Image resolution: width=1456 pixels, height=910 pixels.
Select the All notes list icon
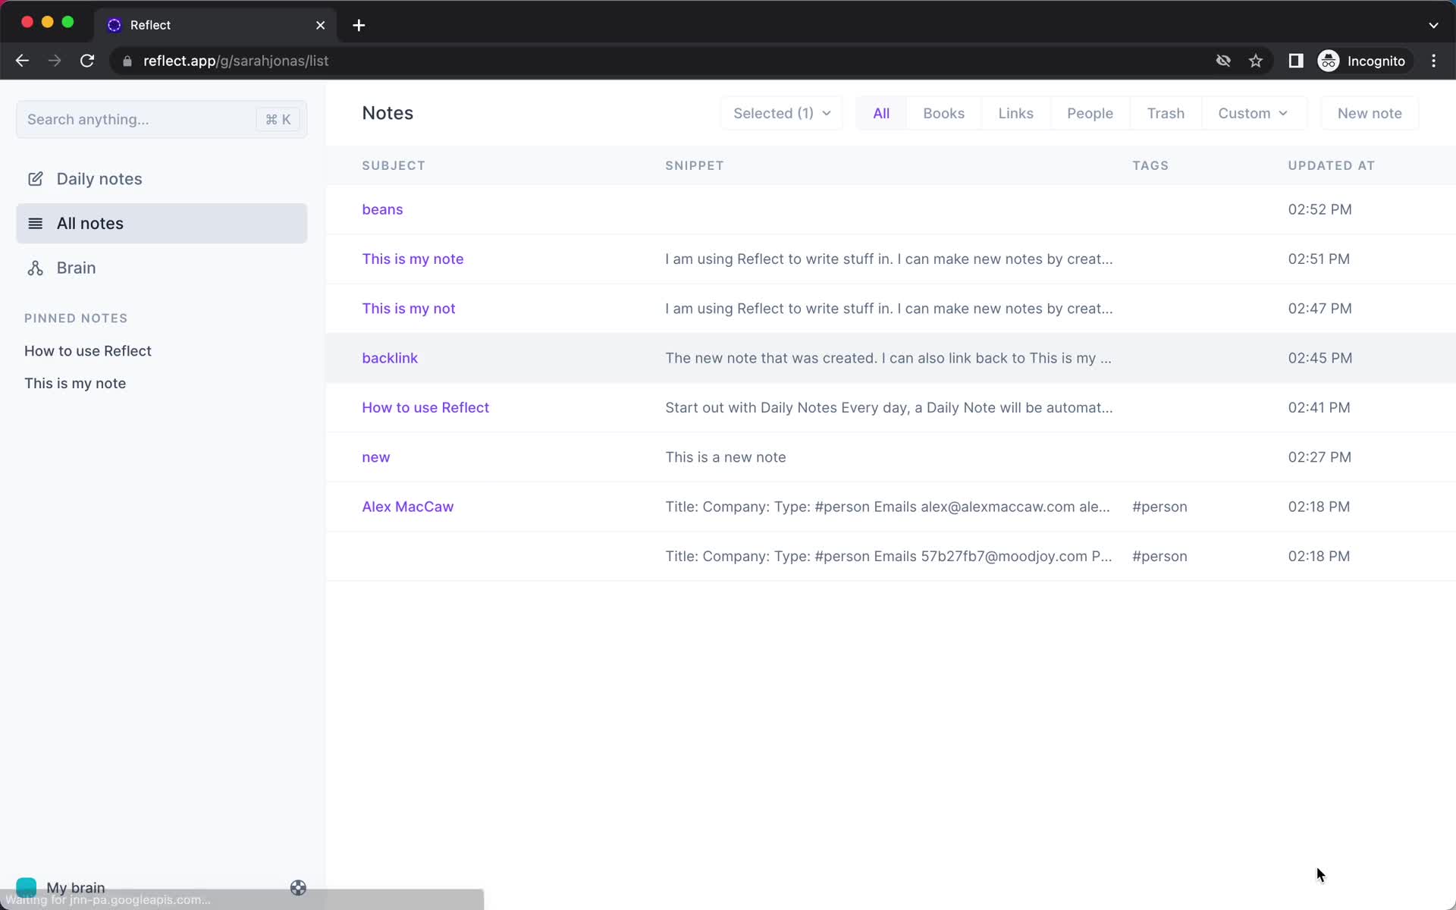(x=35, y=224)
